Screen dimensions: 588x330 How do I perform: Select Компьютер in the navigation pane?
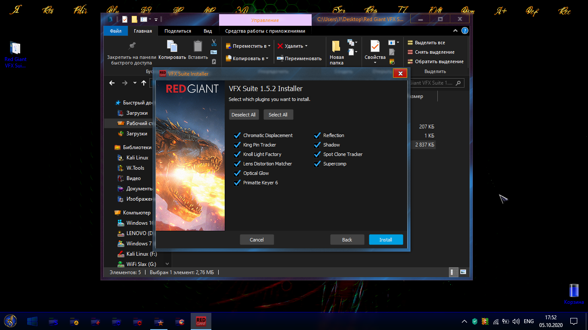132,213
